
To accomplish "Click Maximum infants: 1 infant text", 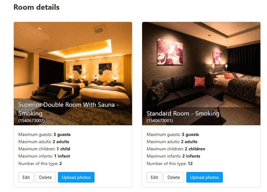I will click(44, 156).
